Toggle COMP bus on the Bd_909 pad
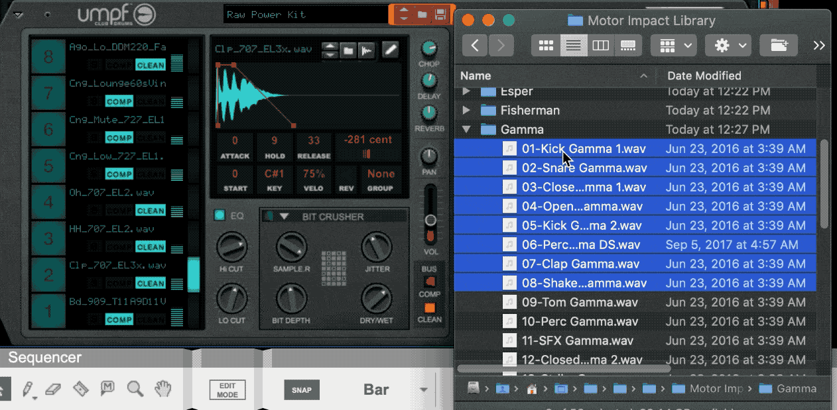This screenshot has width=837, height=410. (x=119, y=320)
